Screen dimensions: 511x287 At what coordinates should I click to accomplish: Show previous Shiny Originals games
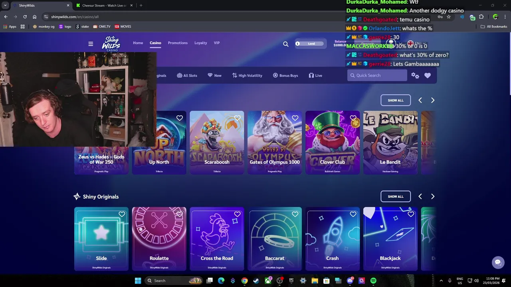coord(420,197)
